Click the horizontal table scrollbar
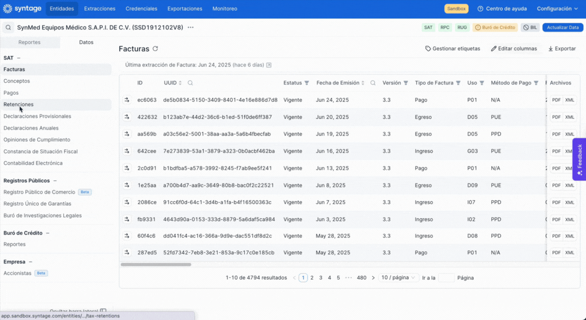The height and width of the screenshot is (320, 586). [x=156, y=264]
